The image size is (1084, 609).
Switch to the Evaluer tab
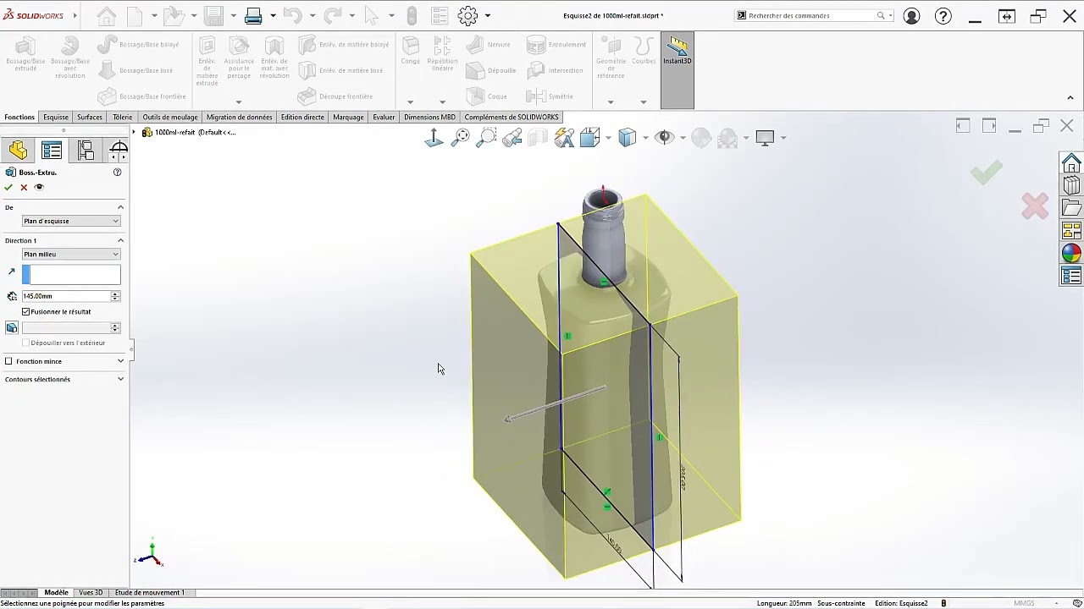coord(384,117)
